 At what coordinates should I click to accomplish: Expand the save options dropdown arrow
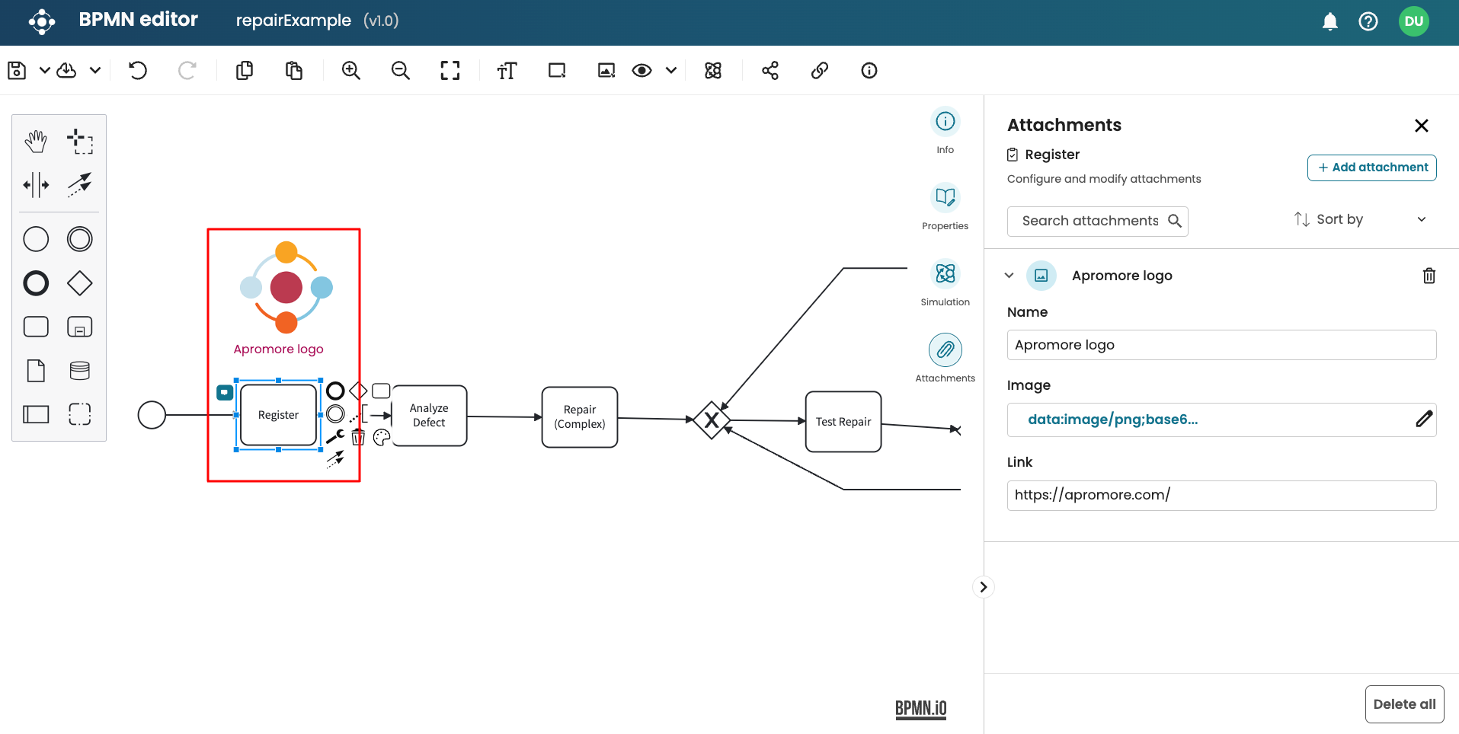[45, 71]
